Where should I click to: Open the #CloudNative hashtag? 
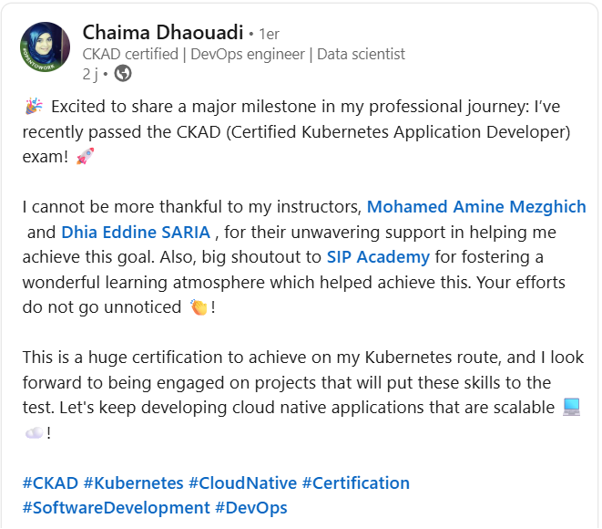pyautogui.click(x=242, y=483)
